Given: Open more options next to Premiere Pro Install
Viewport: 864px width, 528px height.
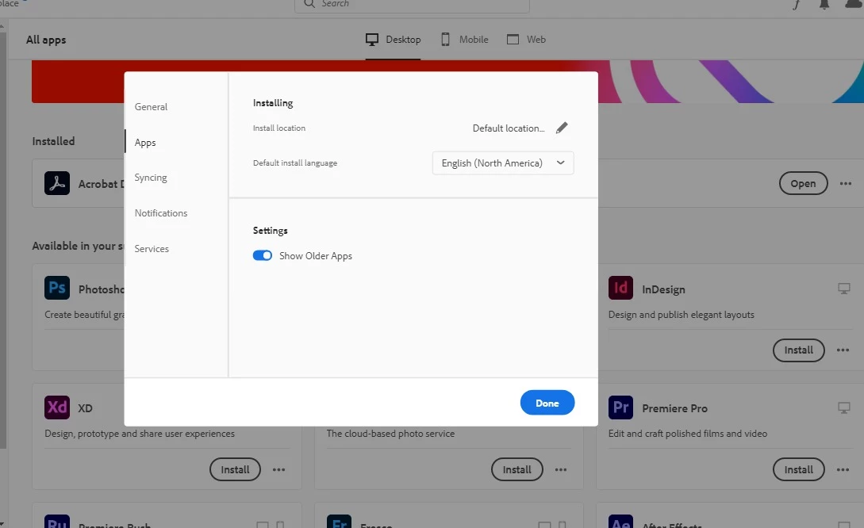Looking at the screenshot, I should [843, 469].
